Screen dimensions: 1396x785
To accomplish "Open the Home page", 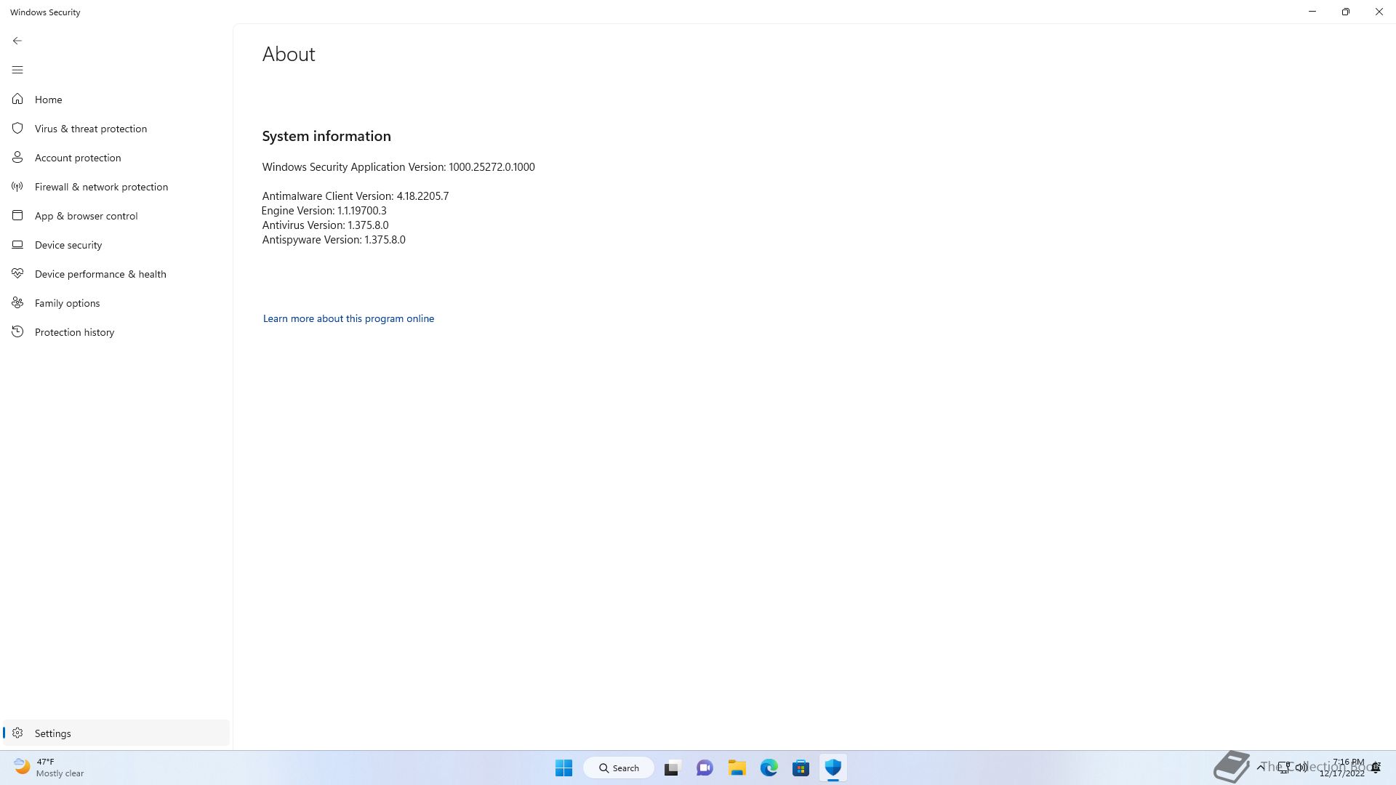I will coord(116,100).
